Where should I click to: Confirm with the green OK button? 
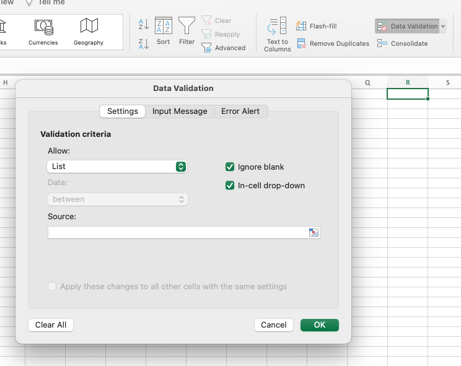pyautogui.click(x=320, y=325)
